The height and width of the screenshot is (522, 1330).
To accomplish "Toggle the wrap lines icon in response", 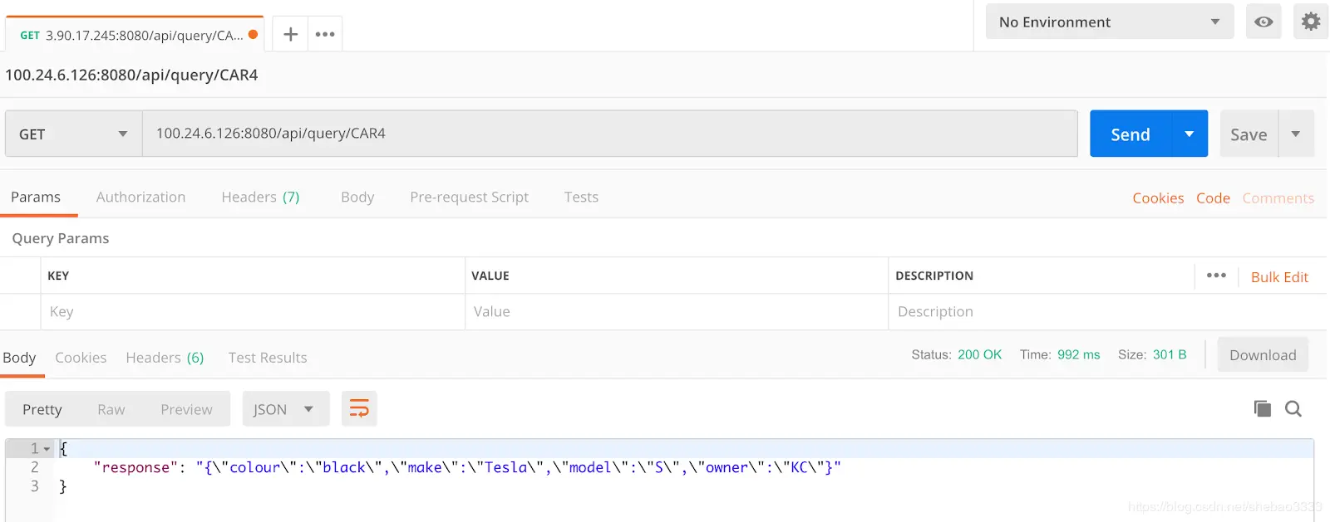I will pos(359,408).
